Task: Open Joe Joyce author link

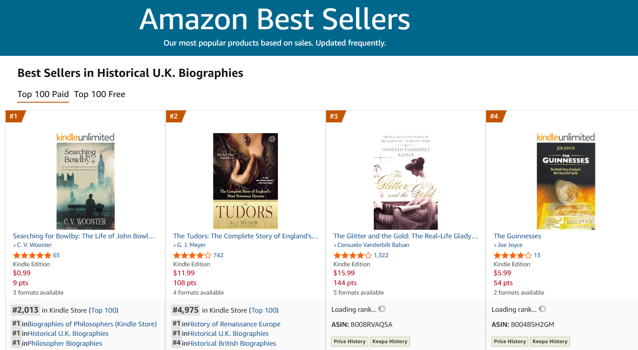Action: point(510,245)
